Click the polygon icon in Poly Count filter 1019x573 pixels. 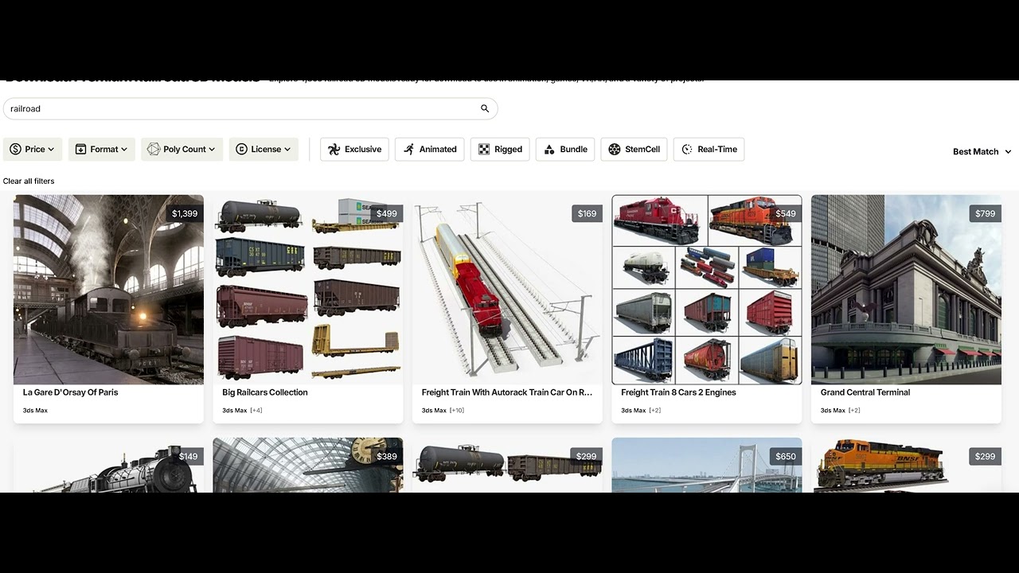154,149
